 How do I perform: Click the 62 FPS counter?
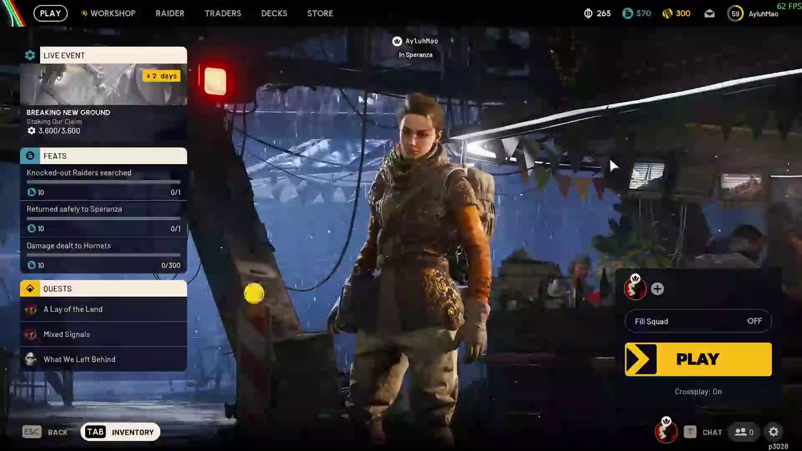click(789, 6)
